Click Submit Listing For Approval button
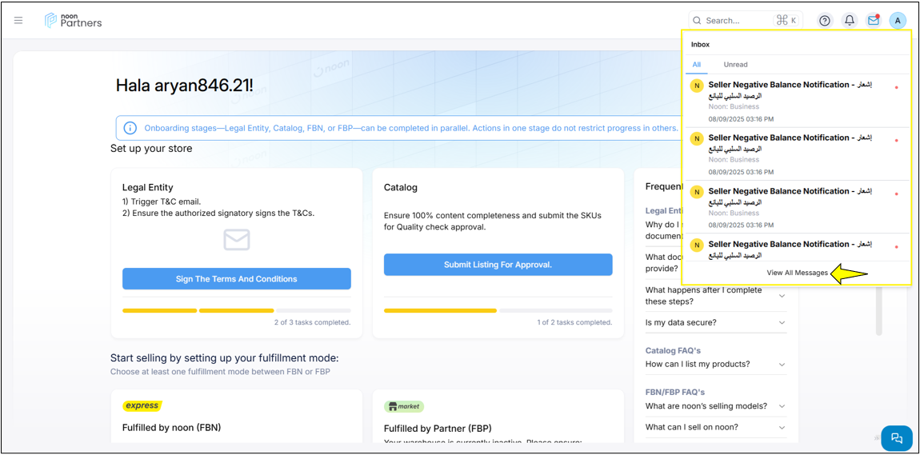The height and width of the screenshot is (455, 920). pyautogui.click(x=498, y=265)
